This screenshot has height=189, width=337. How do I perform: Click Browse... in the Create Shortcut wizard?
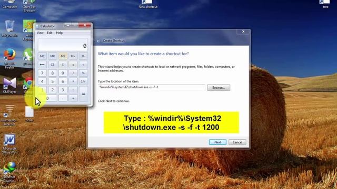point(219,88)
